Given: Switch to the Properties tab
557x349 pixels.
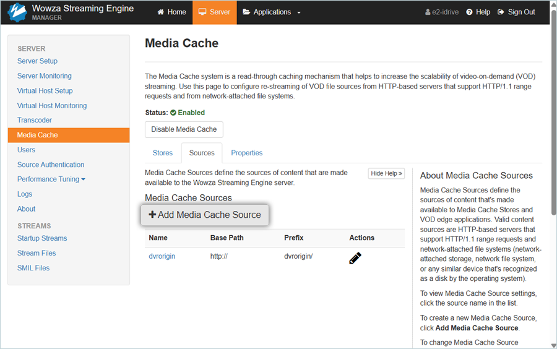Looking at the screenshot, I should tap(247, 153).
